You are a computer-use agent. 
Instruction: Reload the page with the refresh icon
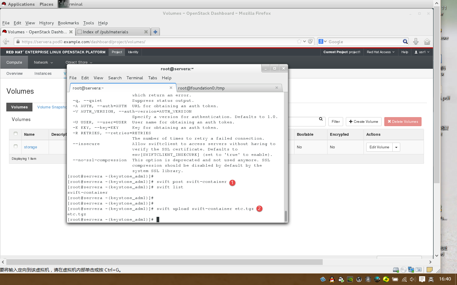pos(310,41)
